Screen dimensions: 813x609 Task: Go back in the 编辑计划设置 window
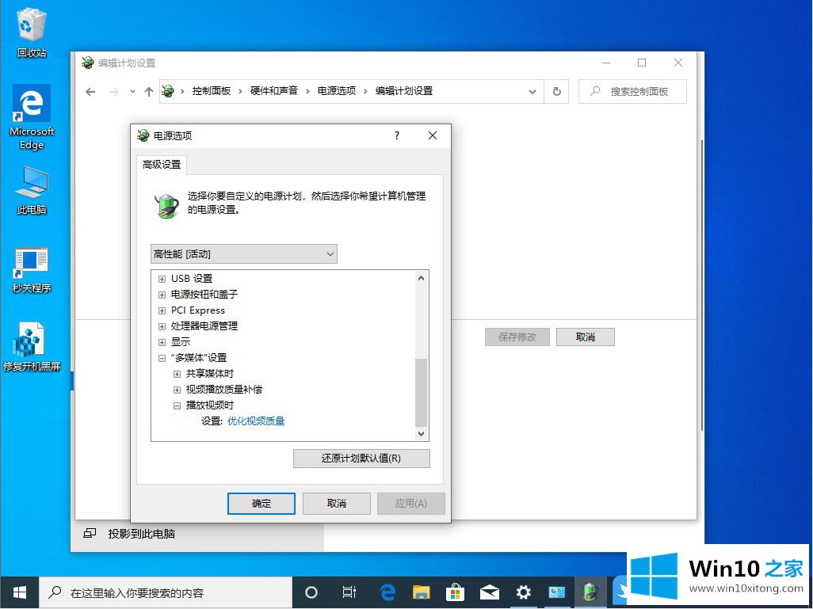pos(91,92)
